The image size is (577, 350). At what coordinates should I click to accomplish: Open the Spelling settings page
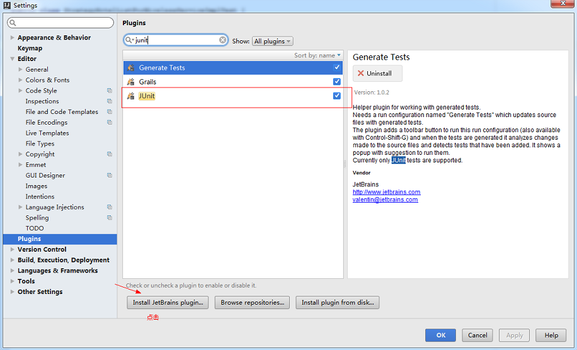click(37, 218)
